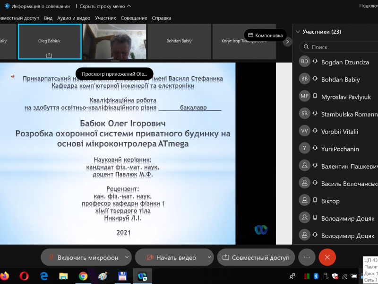Viewport: 378px width, 284px height.
Task: Click Bogdan Dzundza avatar in participants list
Action: (x=305, y=62)
